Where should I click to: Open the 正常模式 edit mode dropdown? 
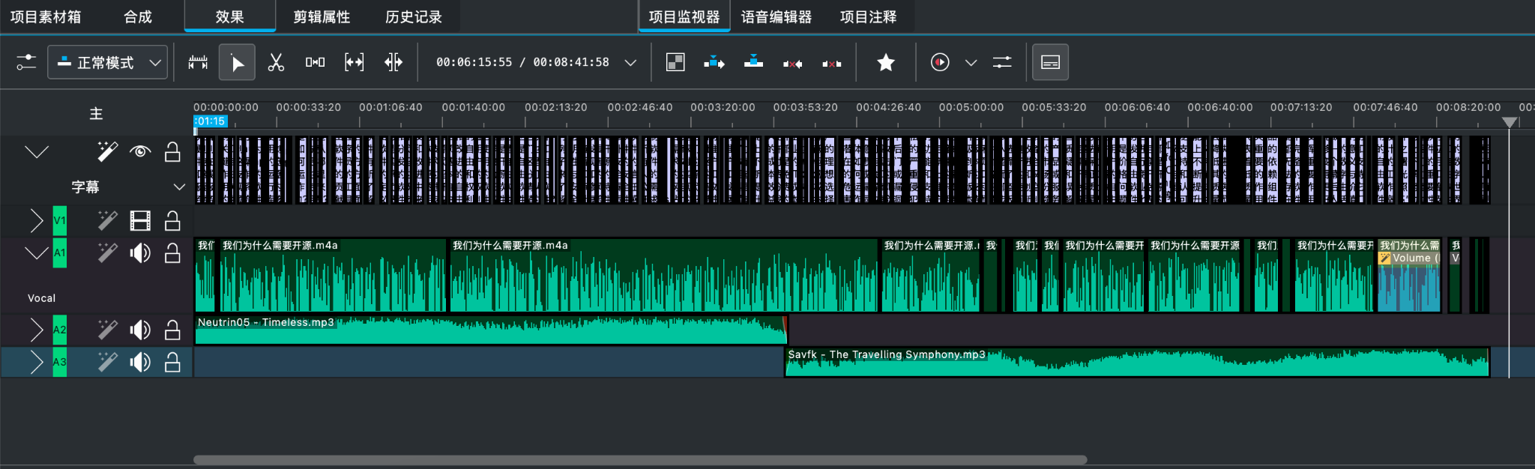pos(106,62)
